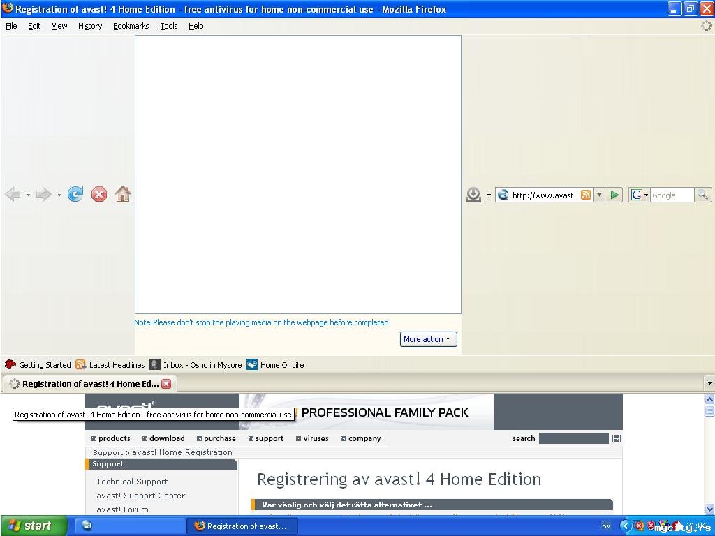Click the avast search submit arrow
This screenshot has width=715, height=536.
(617, 438)
